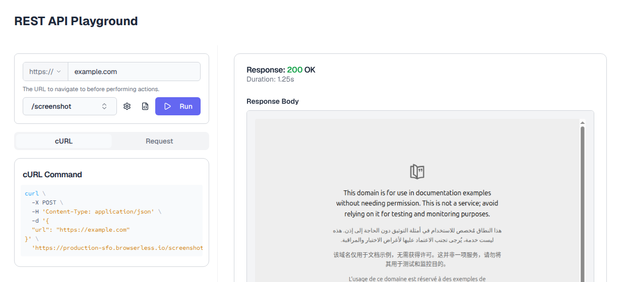Image resolution: width=625 pixels, height=282 pixels.
Task: Click the play icon inside Run button
Action: point(168,106)
